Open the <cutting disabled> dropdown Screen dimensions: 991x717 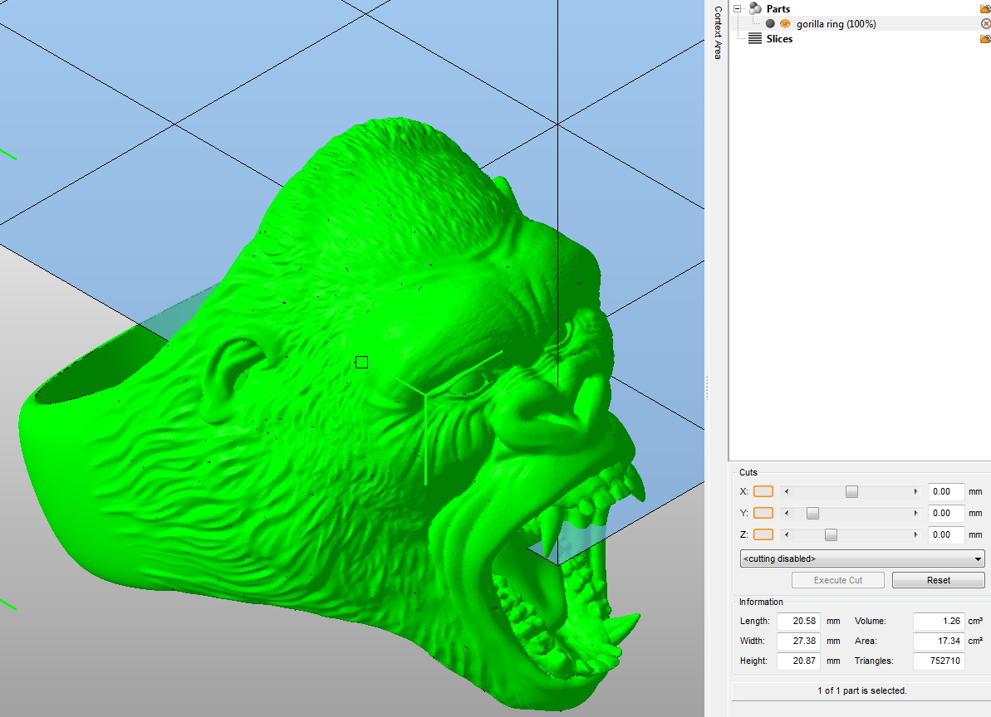pos(862,558)
